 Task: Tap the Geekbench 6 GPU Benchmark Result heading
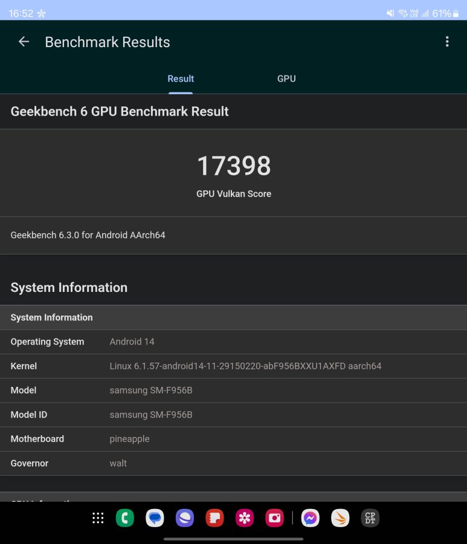(x=119, y=111)
